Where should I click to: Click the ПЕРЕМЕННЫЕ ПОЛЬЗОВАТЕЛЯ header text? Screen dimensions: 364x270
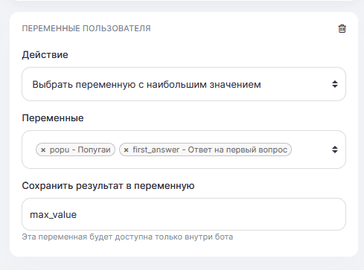[86, 28]
